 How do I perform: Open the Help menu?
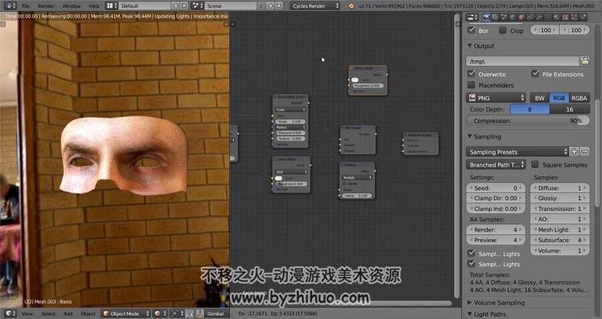click(x=94, y=6)
